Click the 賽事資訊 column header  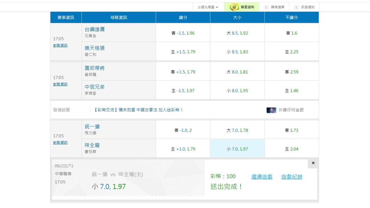[66, 17]
